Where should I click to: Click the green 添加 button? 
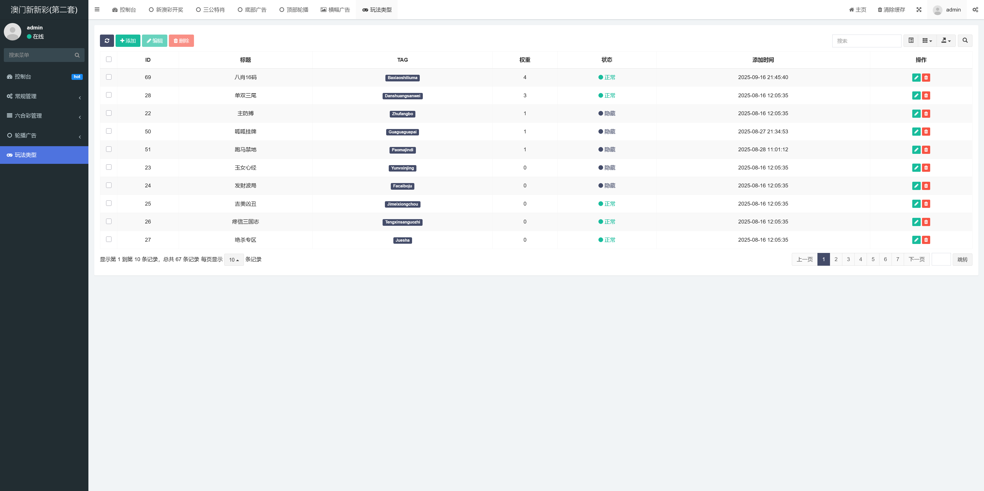pos(128,41)
